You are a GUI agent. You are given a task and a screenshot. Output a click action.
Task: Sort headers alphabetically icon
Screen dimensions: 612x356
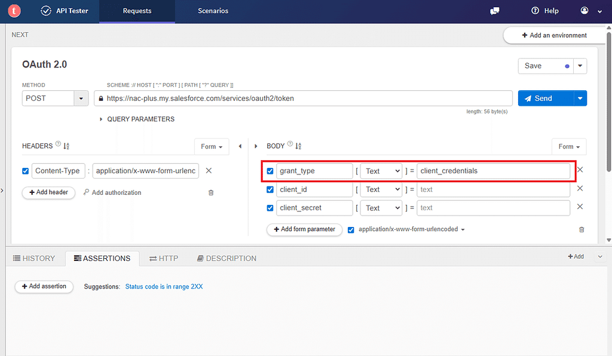tap(66, 146)
